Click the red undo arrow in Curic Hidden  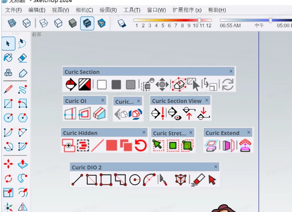(140, 145)
